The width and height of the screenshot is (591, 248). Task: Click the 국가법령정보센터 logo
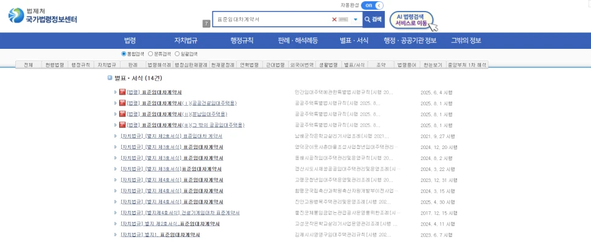[43, 16]
